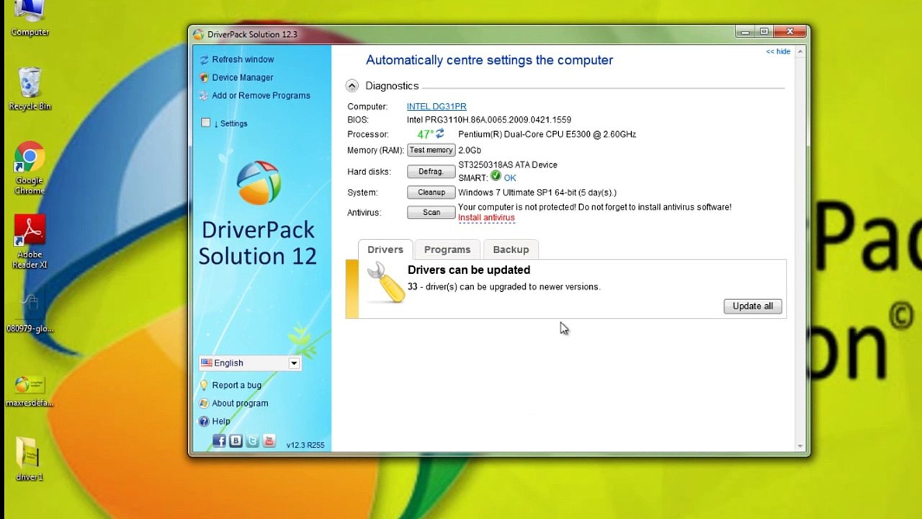The height and width of the screenshot is (519, 922).
Task: Open the VK social icon
Action: (x=236, y=440)
